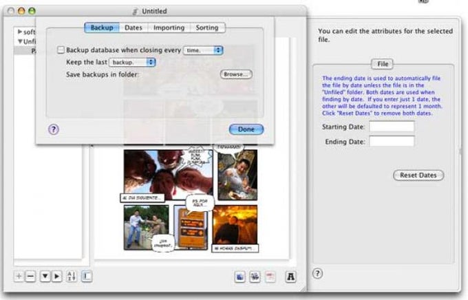Open help with the purple question mark button
468x300 pixels.
[x=54, y=129]
